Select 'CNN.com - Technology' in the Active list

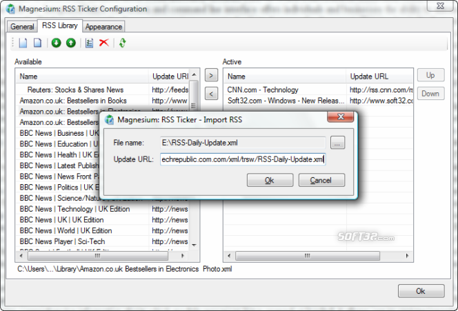pyautogui.click(x=319, y=90)
